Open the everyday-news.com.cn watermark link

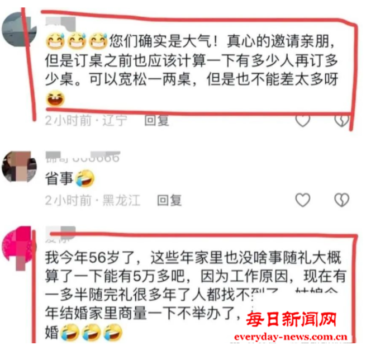(291, 337)
